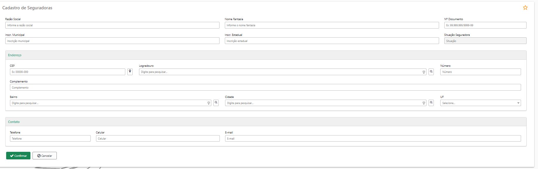Focus the E-mail input field
This screenshot has width=538, height=169.
click(x=373, y=138)
